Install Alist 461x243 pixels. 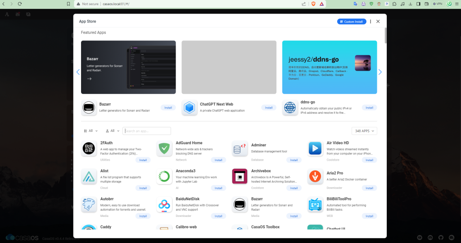pyautogui.click(x=143, y=188)
